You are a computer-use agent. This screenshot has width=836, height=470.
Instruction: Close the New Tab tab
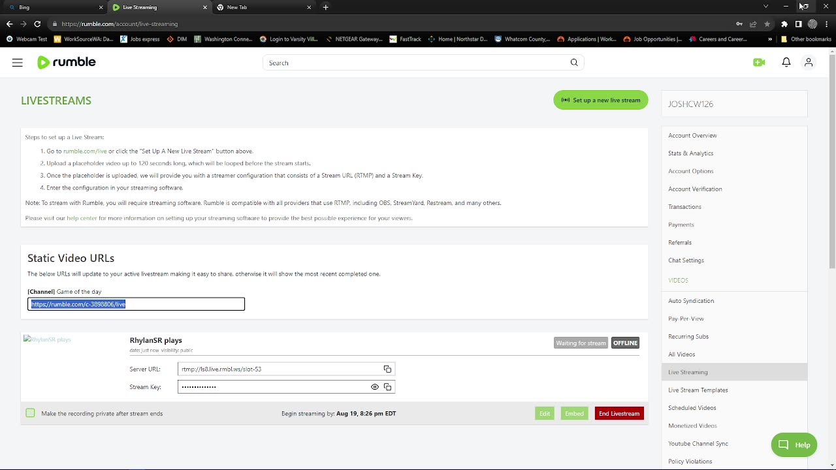point(309,7)
